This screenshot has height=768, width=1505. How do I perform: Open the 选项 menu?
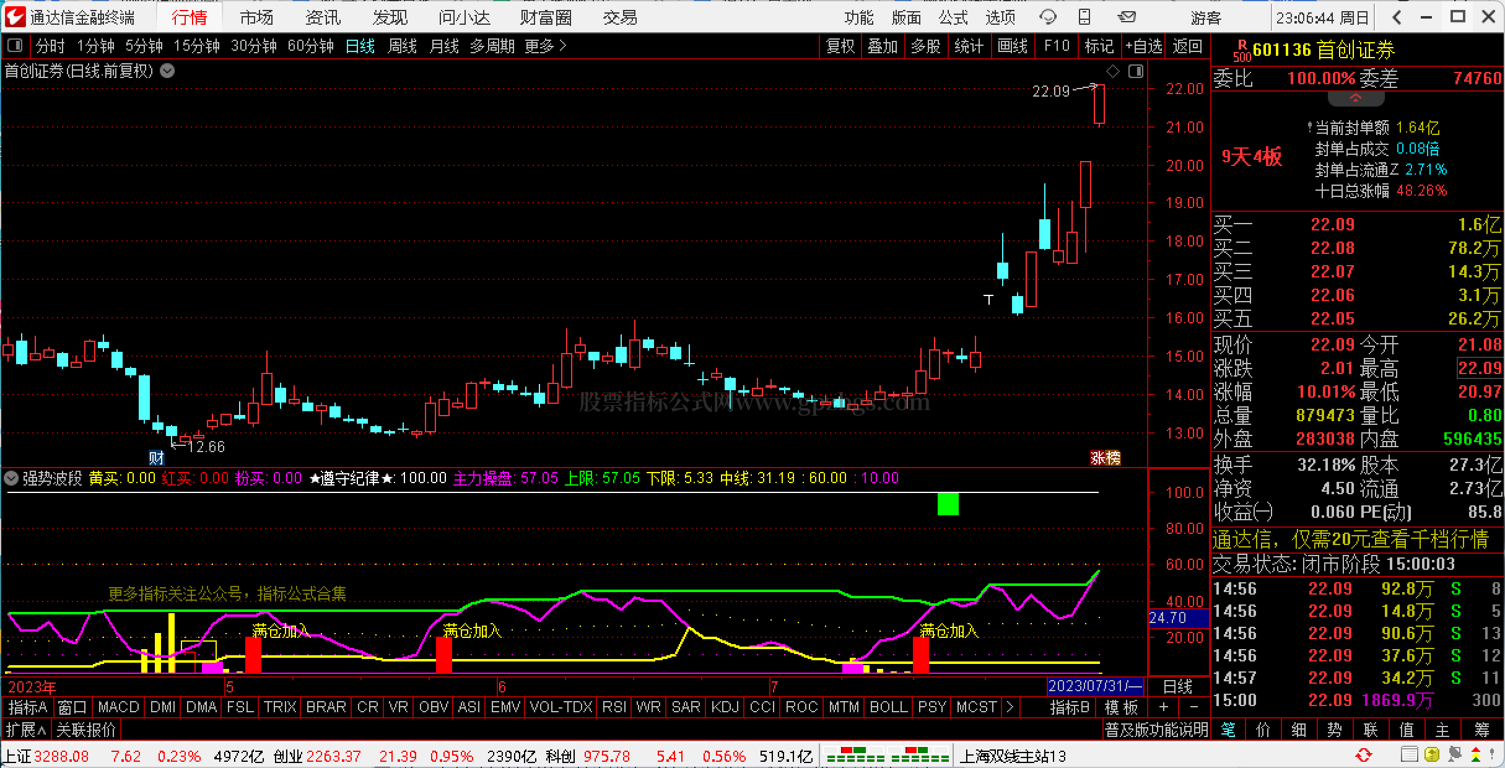pos(1000,17)
